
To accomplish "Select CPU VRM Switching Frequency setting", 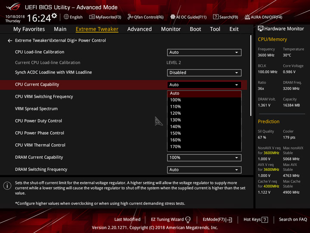I will (44, 97).
